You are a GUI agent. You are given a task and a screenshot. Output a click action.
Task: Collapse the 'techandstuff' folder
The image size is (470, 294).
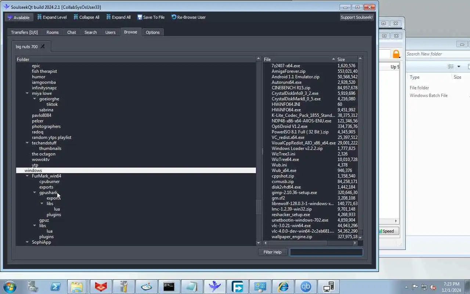point(27,143)
